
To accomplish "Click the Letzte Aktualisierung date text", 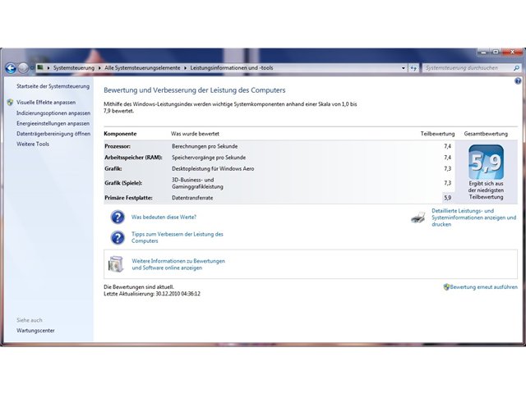I will click(x=152, y=294).
